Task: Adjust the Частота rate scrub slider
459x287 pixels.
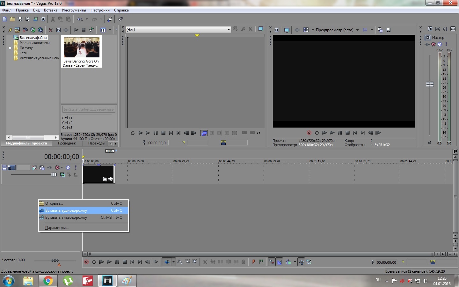Action: [x=55, y=261]
